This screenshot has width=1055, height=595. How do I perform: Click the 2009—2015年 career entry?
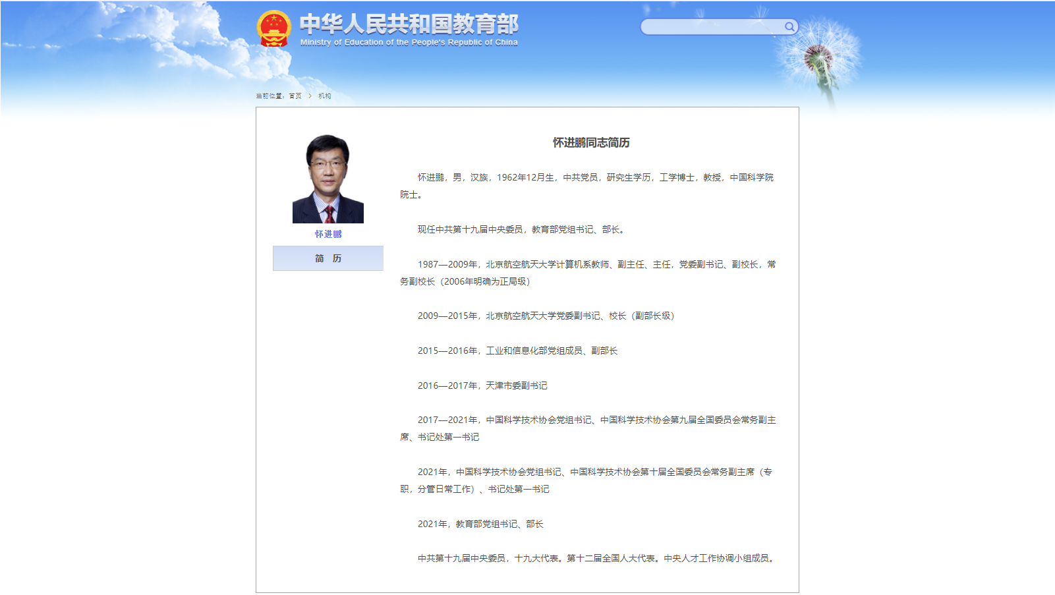[x=546, y=316]
